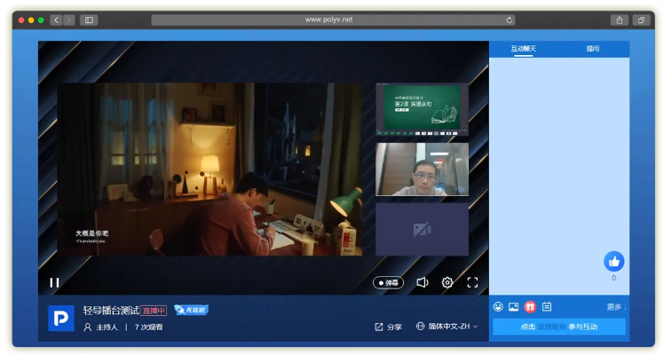Pause the live video playback
Screen dimensions: 664x355
click(54, 282)
